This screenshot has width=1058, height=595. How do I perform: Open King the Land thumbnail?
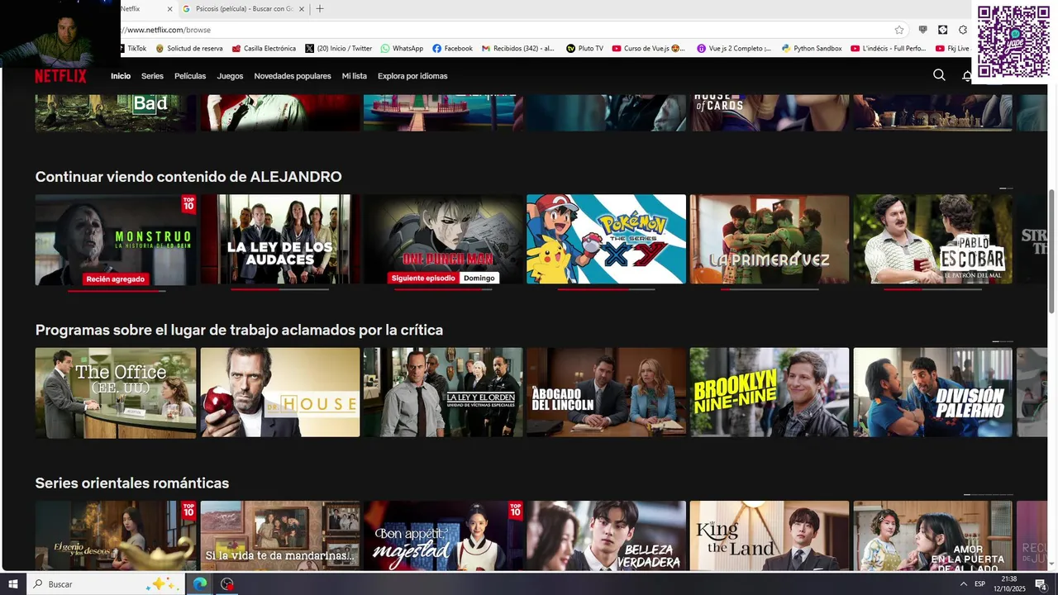pos(770,535)
